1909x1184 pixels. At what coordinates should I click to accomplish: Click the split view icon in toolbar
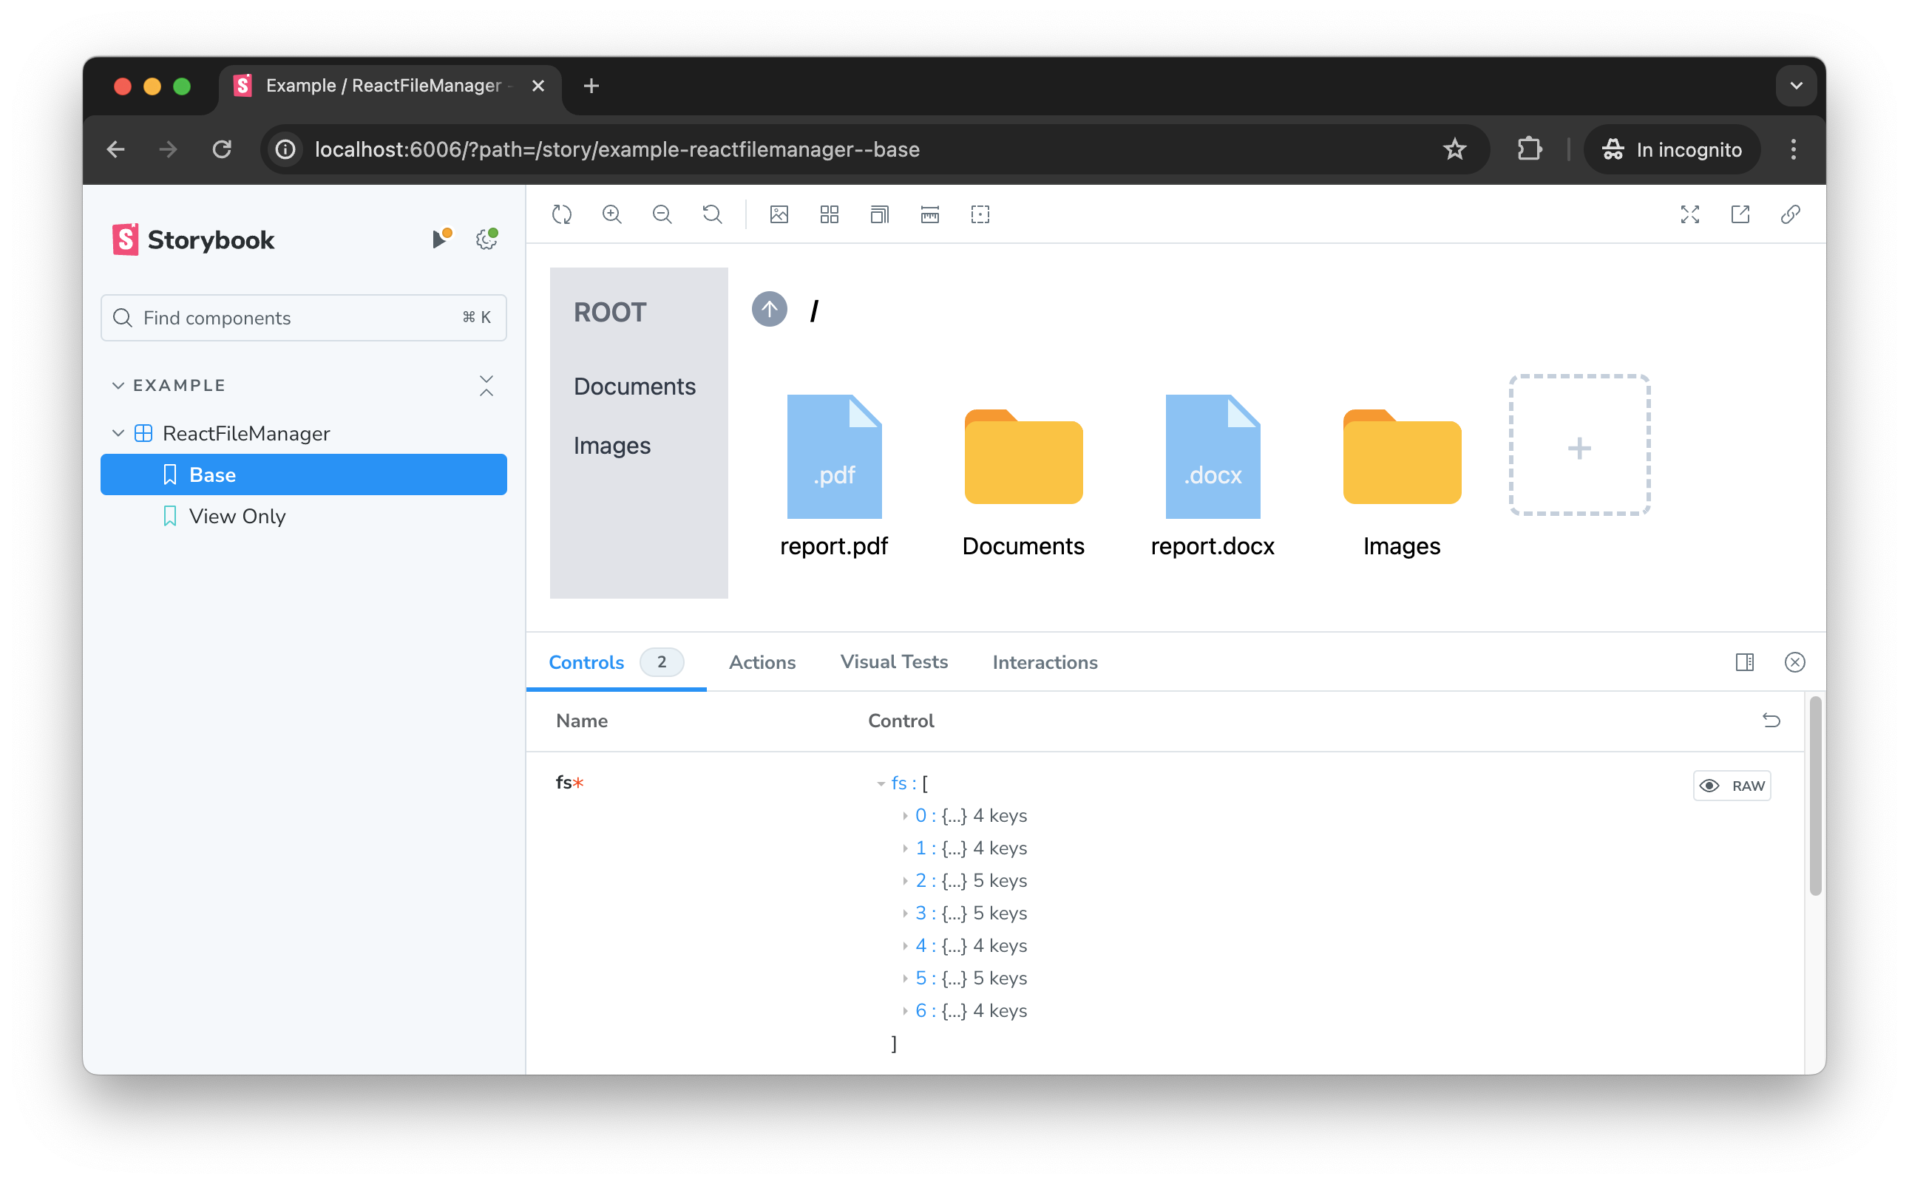click(x=1744, y=663)
